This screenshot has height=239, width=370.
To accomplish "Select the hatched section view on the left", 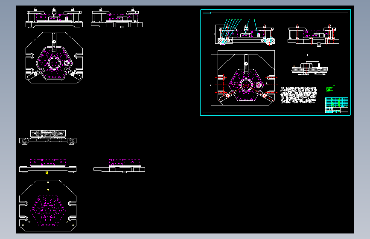I will tap(48, 137).
